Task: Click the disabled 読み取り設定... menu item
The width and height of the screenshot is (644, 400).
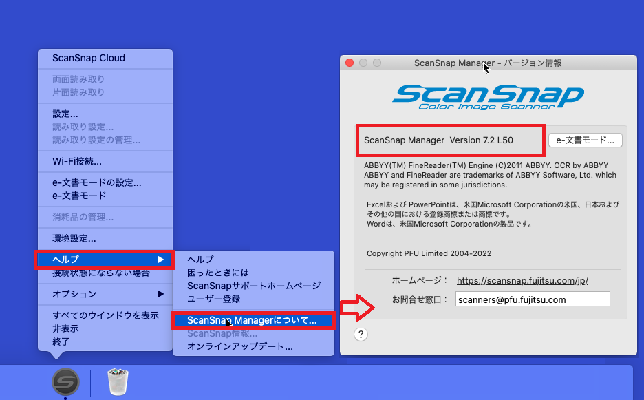Action: (105, 127)
